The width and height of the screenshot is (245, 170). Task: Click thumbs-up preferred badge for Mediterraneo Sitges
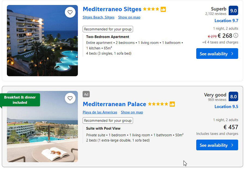tap(163, 9)
